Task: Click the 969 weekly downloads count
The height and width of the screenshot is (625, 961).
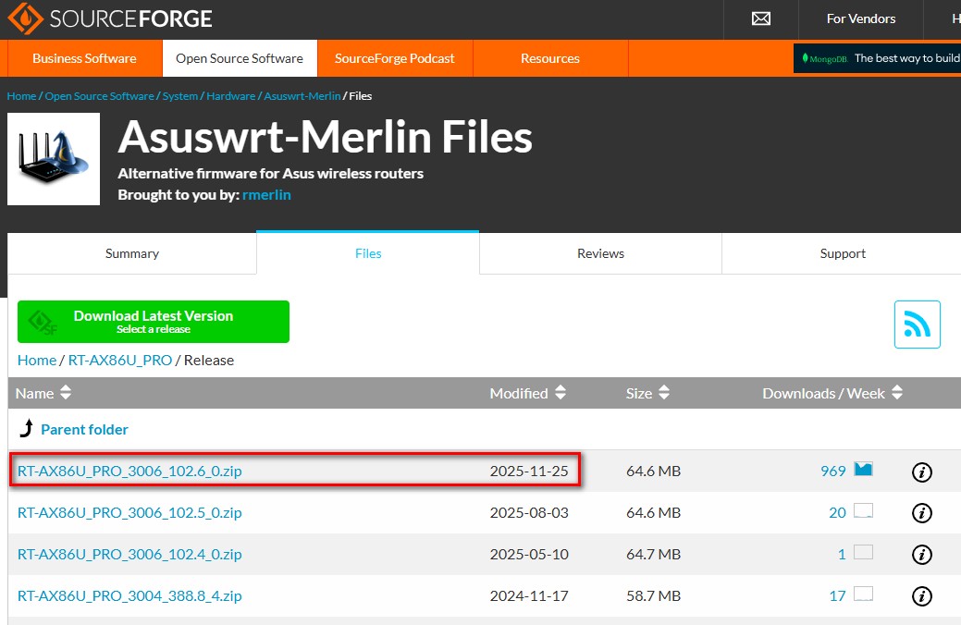Action: 833,472
